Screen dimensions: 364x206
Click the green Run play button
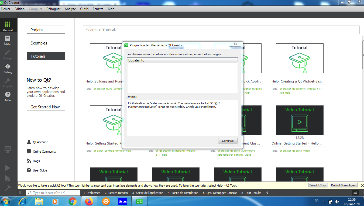[8, 168]
